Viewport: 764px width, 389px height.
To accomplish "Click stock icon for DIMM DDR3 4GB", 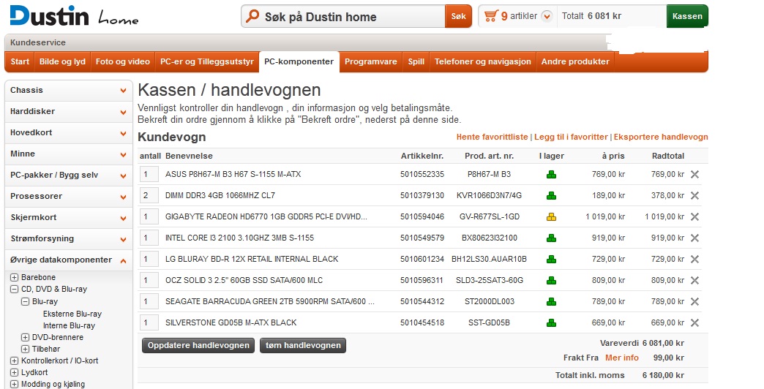I will [x=551, y=196].
